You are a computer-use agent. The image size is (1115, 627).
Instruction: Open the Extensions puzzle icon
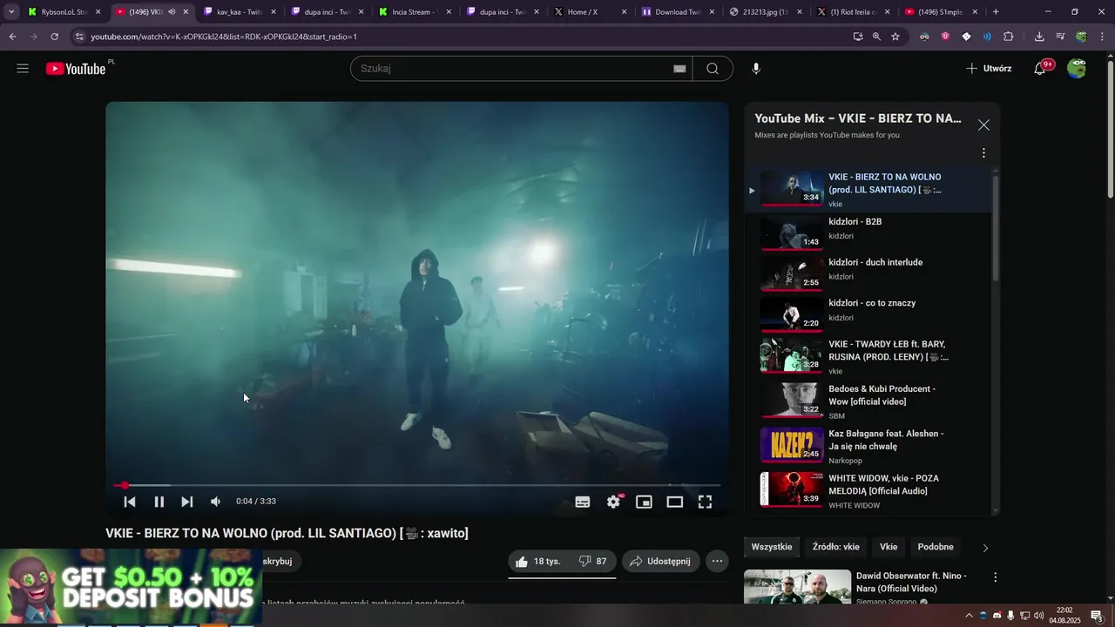click(1009, 37)
